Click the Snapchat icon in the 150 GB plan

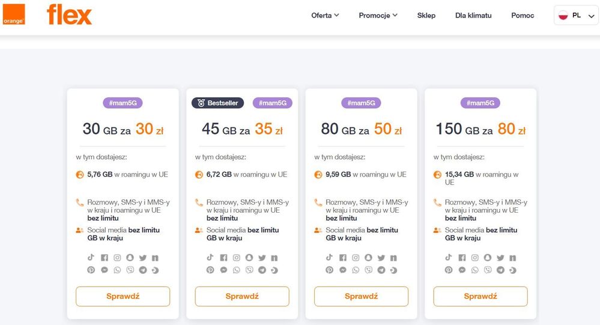coord(488,258)
